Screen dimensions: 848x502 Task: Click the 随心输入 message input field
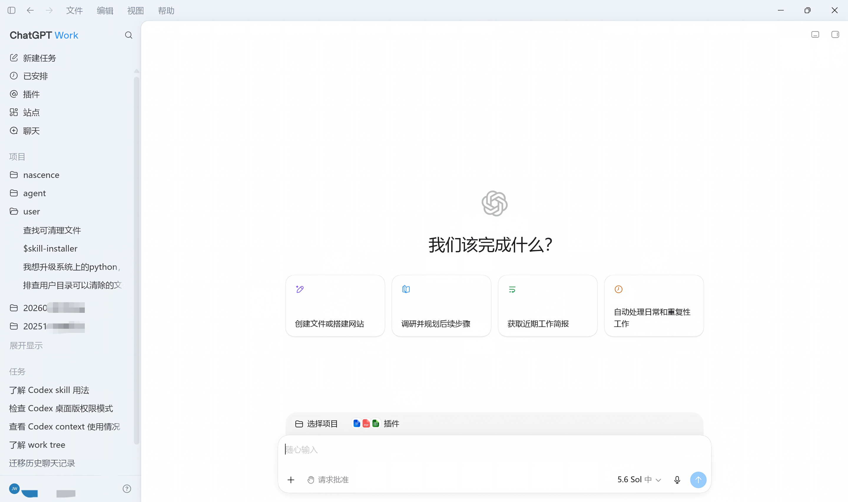[x=494, y=450]
